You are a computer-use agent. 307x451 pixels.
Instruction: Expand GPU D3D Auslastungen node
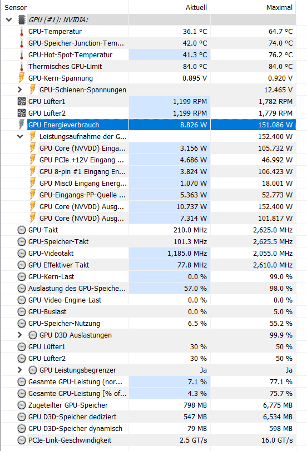pyautogui.click(x=20, y=335)
